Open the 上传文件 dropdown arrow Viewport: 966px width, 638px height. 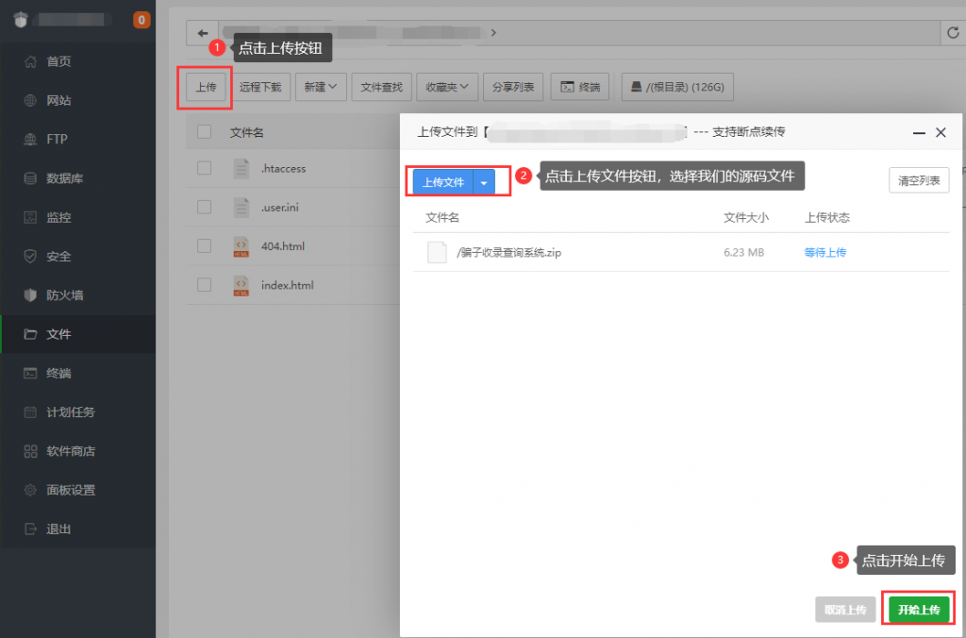[484, 183]
